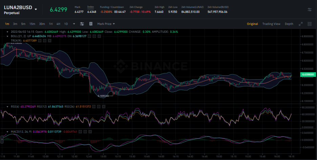Expand the left side panel arrow

point(2,139)
